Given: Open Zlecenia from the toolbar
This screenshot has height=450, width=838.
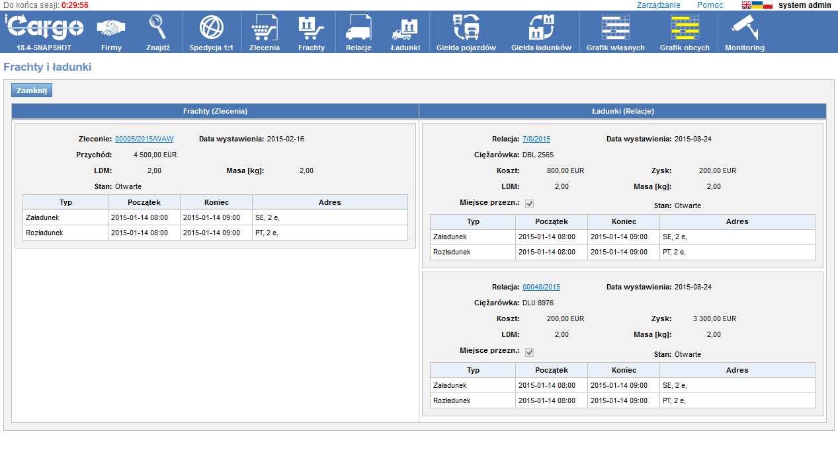Looking at the screenshot, I should (264, 28).
